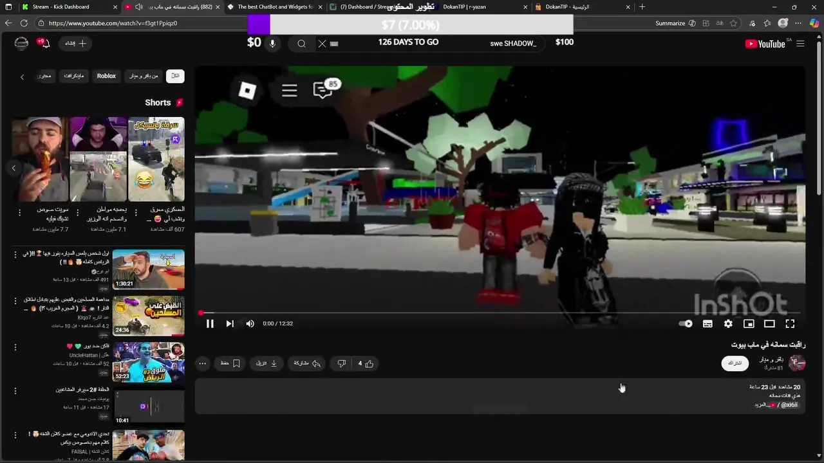824x463 pixels.
Task: Mute the video player volume icon
Action: pyautogui.click(x=250, y=323)
